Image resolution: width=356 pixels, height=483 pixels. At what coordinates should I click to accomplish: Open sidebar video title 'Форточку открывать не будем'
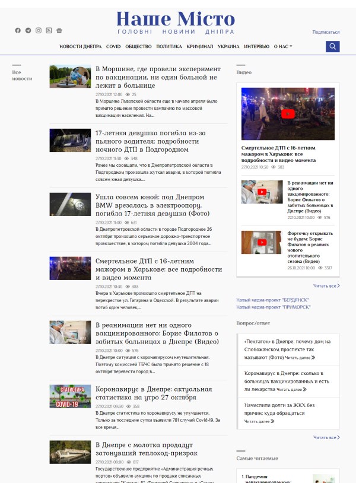310,247
